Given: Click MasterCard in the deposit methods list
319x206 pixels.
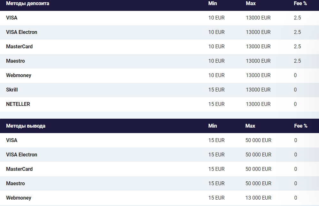Looking at the screenshot, I should pos(19,47).
